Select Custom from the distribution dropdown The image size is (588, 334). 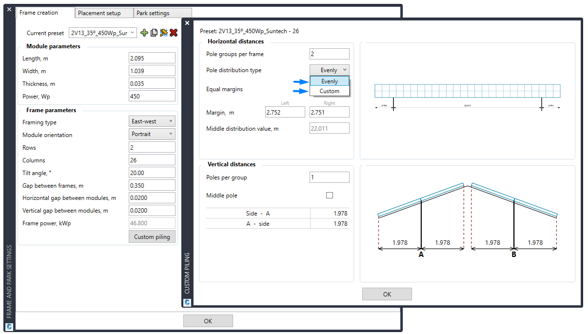[x=330, y=91]
